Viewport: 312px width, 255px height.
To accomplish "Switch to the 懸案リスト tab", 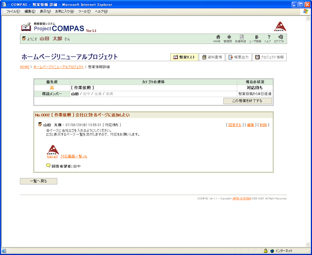I will [184, 57].
